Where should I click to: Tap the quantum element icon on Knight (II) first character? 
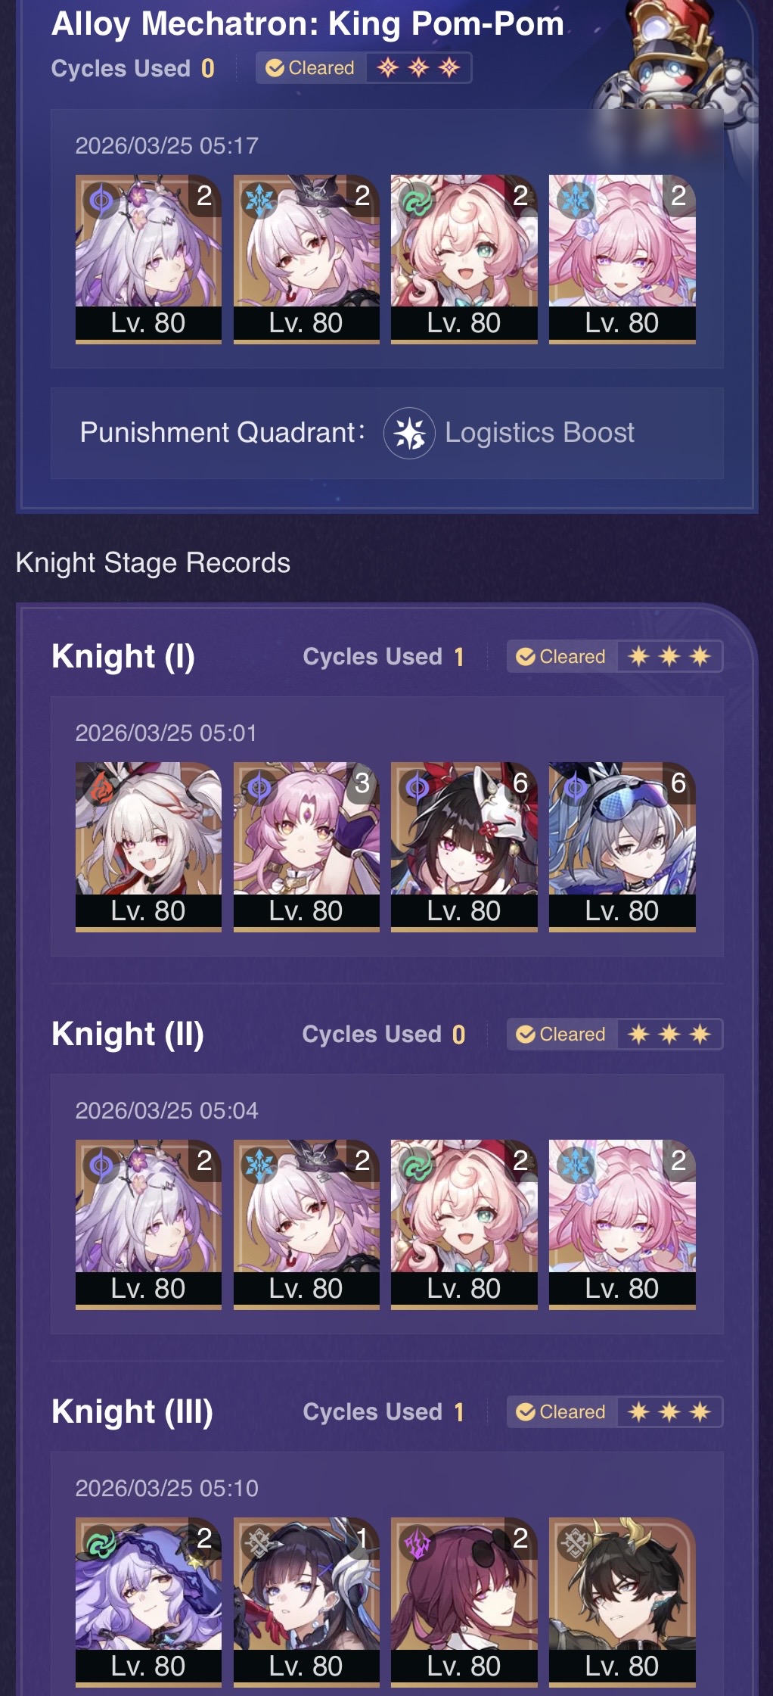pos(101,1165)
